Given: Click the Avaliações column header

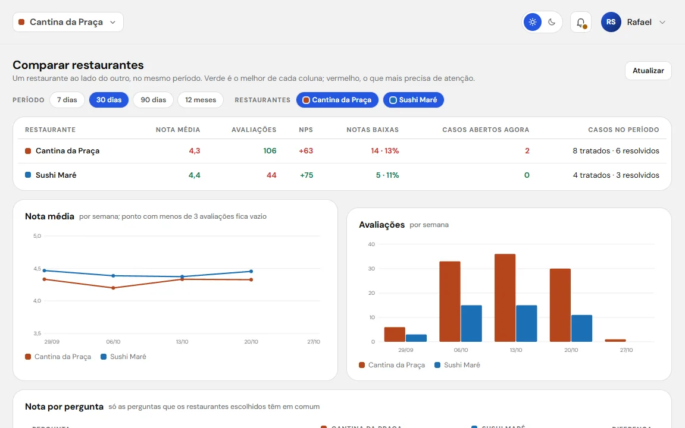Looking at the screenshot, I should point(254,130).
